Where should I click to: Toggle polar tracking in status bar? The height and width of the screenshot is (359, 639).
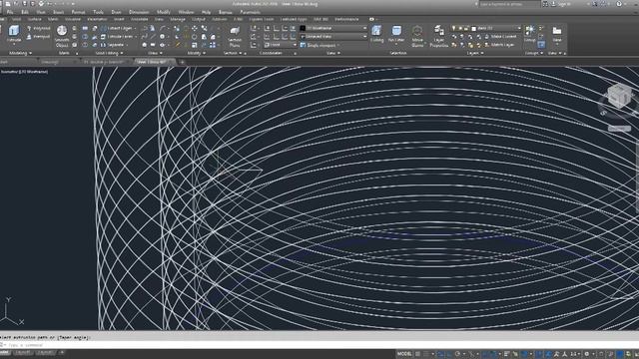click(457, 354)
